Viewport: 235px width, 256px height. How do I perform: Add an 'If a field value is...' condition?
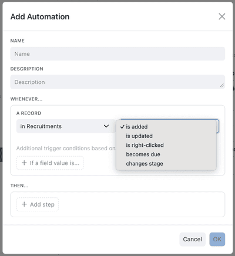coord(50,163)
